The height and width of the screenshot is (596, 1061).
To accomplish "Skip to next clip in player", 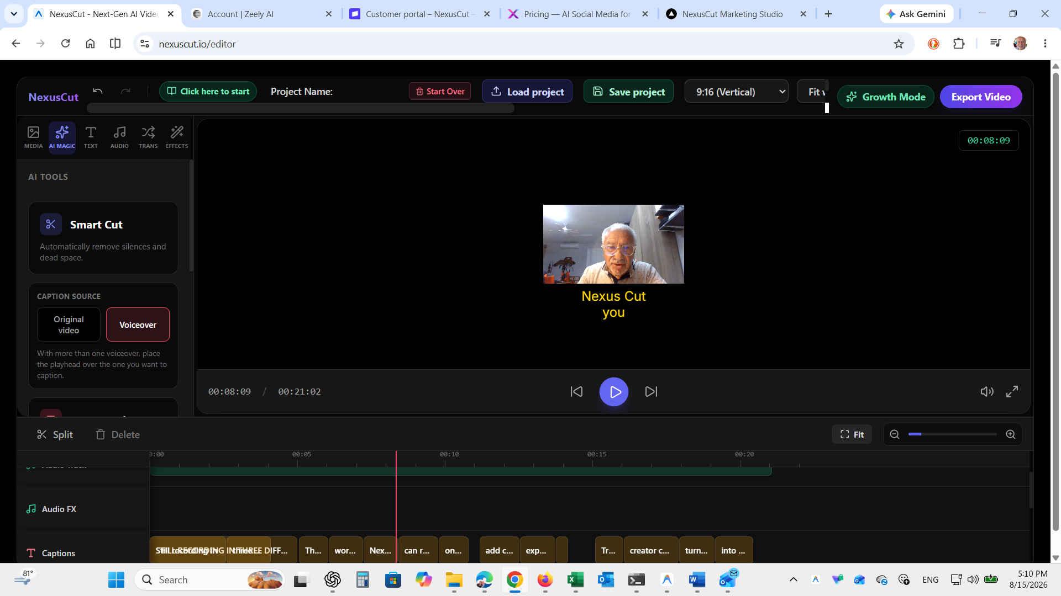I will click(x=652, y=392).
